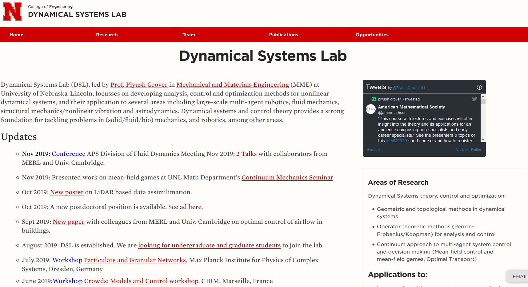Click the View on Twitter link

(468, 150)
